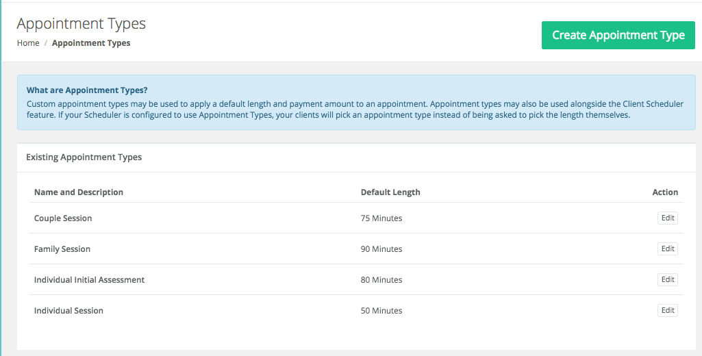Select the 80 Minutes length cell
Image resolution: width=702 pixels, height=356 pixels.
click(x=381, y=280)
